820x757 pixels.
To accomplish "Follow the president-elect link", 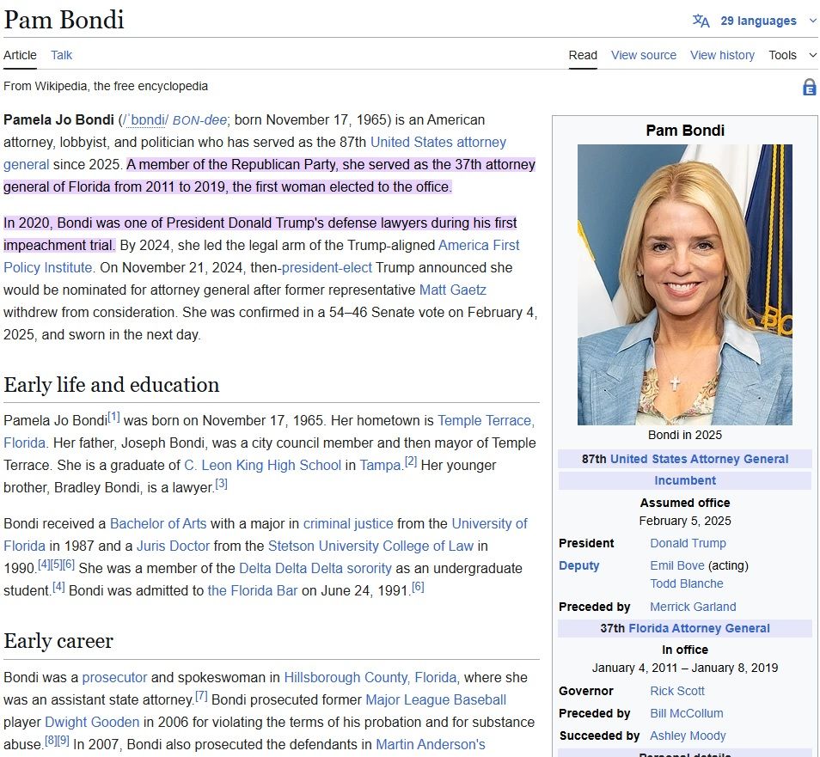I will (327, 268).
